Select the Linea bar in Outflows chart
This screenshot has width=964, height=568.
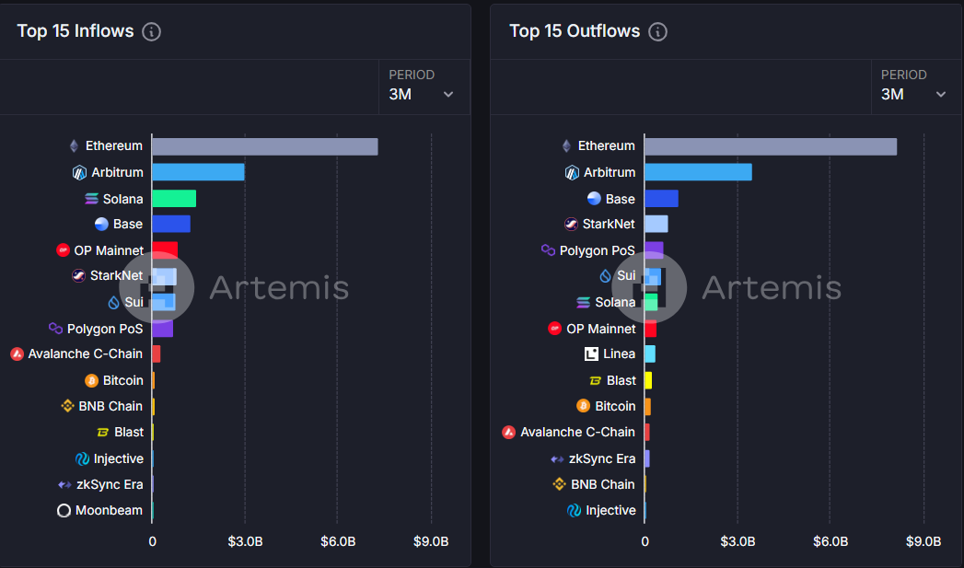pyautogui.click(x=650, y=354)
